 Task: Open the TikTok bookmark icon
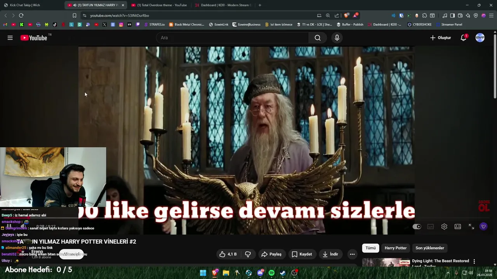tap(55, 24)
